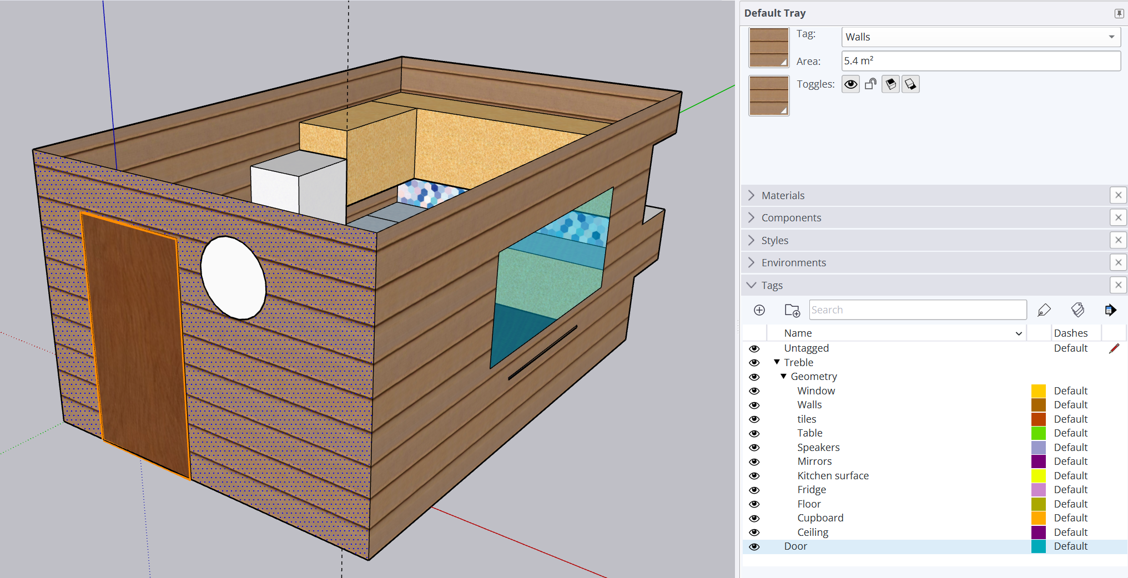The image size is (1128, 578).
Task: Hide the Untagged tag
Action: 754,348
